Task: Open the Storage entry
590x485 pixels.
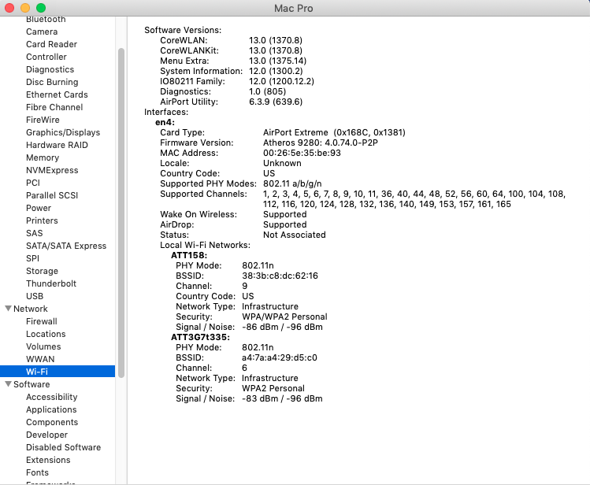Action: tap(43, 271)
